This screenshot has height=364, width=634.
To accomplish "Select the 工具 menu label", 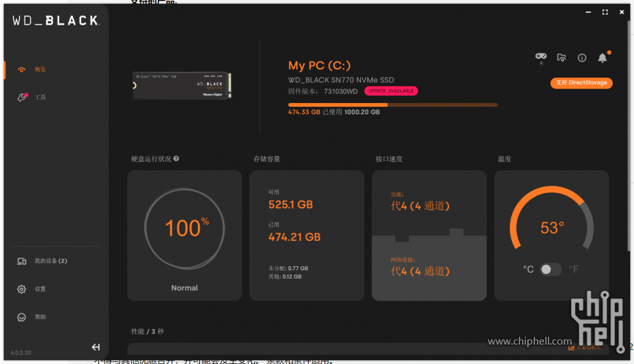I will tap(40, 98).
